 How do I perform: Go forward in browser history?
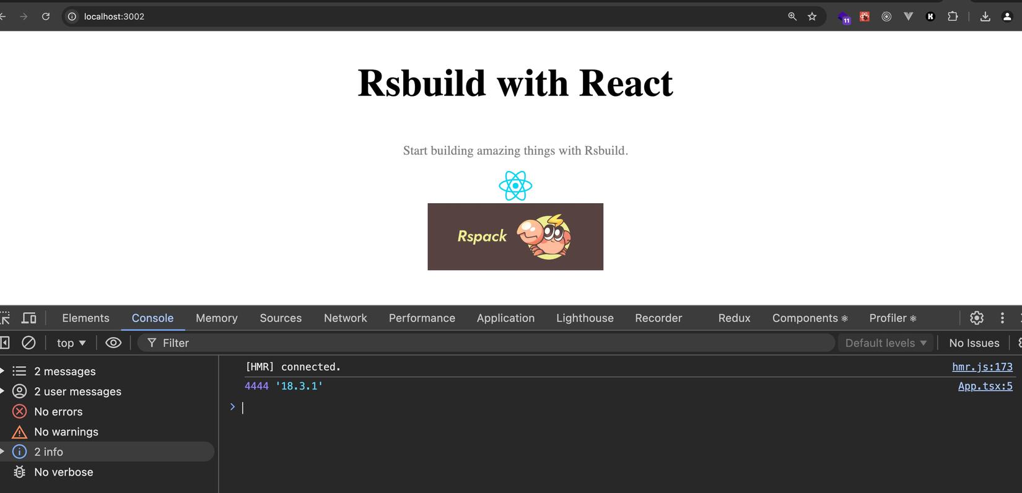[24, 17]
